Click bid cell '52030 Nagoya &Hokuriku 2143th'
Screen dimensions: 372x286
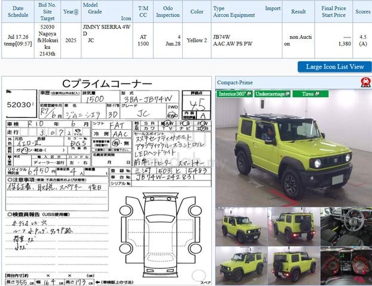[x=47, y=41]
